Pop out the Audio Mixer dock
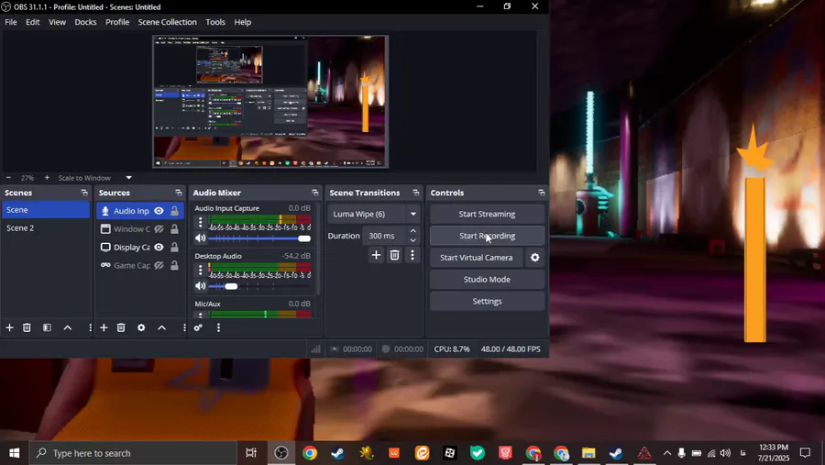 click(x=314, y=193)
